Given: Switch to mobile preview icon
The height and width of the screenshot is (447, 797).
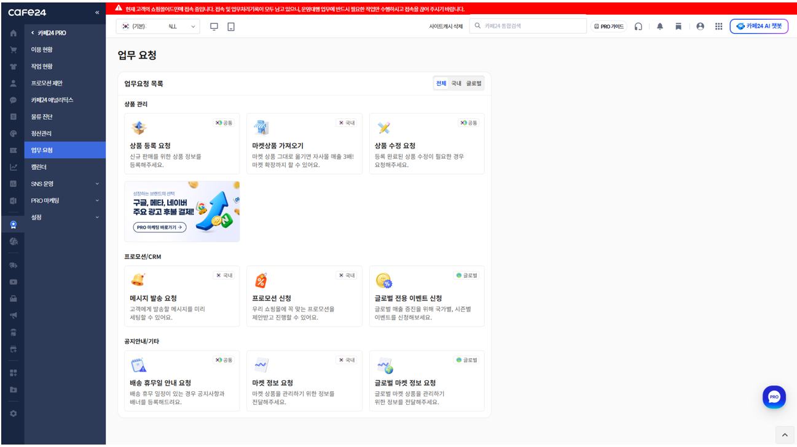Looking at the screenshot, I should (231, 26).
